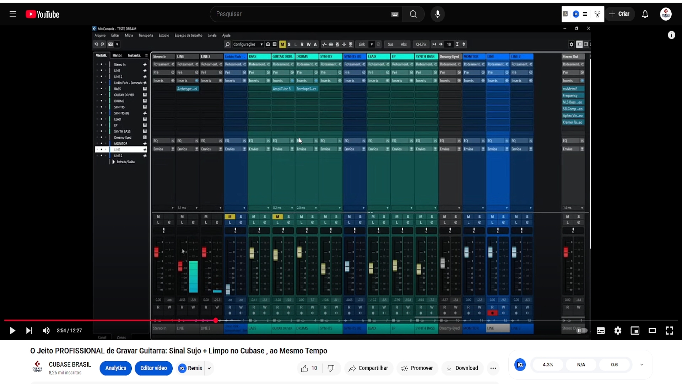Enter fullscreen mode
Image resolution: width=682 pixels, height=384 pixels.
click(x=669, y=331)
